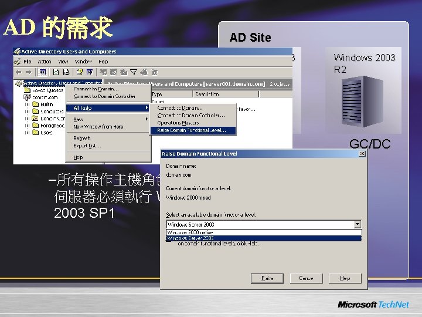The height and width of the screenshot is (317, 422).
Task: Open the View menu in menu bar
Action: [63, 62]
